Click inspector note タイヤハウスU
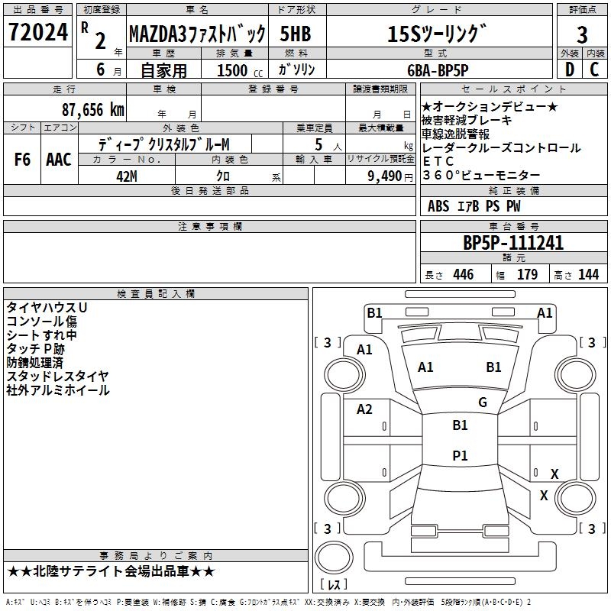The image size is (611, 611). [x=47, y=308]
